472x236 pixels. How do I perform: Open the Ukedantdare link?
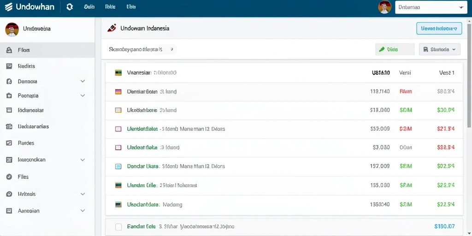click(143, 205)
